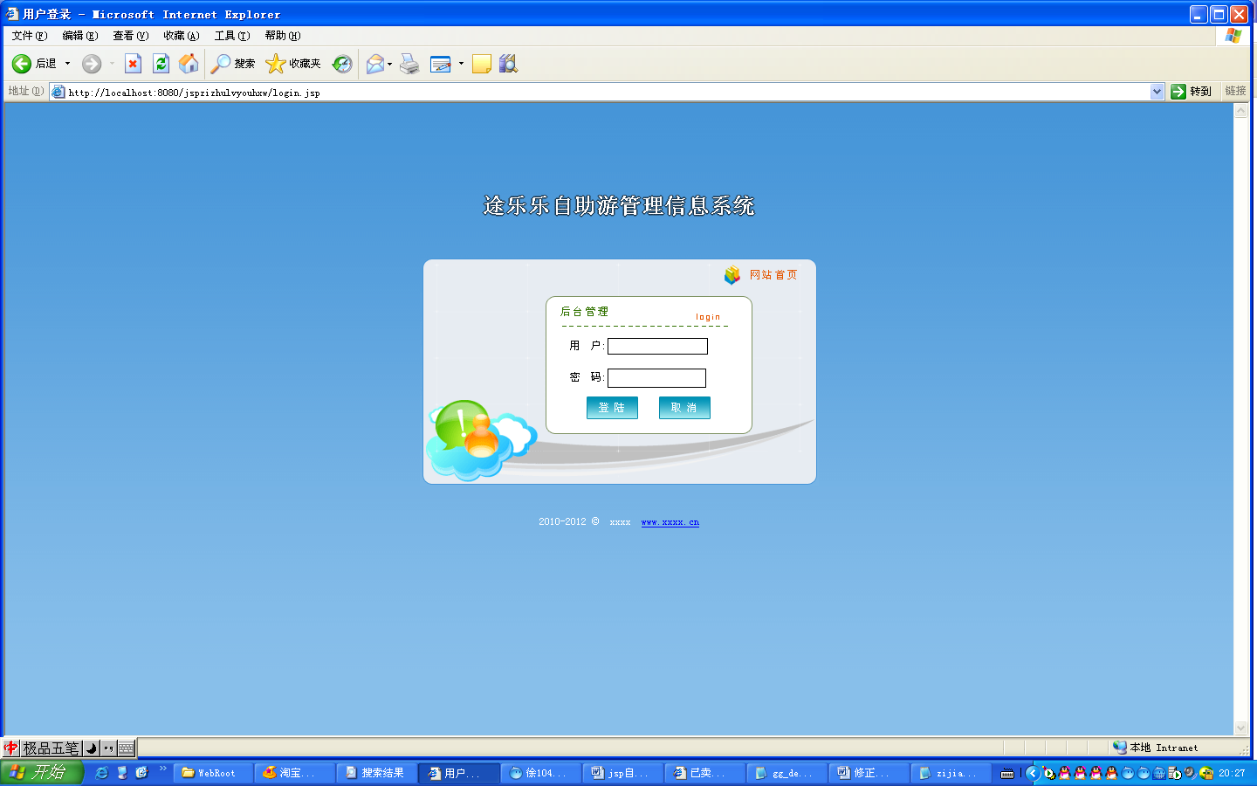Expand the Back button history dropdown

coord(67,64)
